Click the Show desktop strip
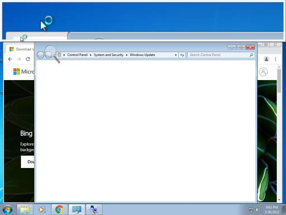This screenshot has width=286, height=215. tap(284, 209)
